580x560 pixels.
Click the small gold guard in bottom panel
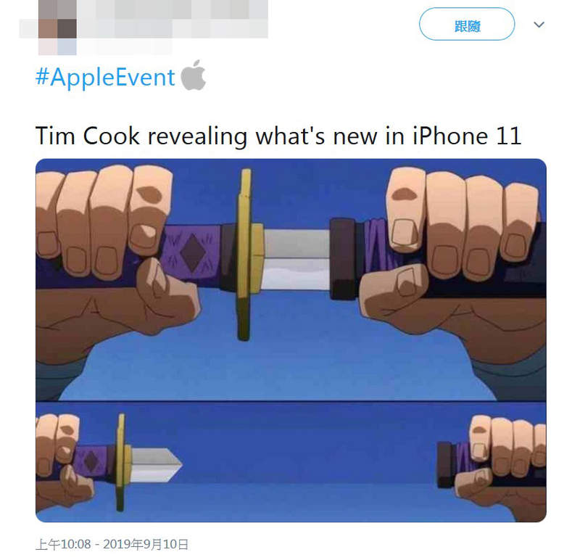(x=122, y=462)
